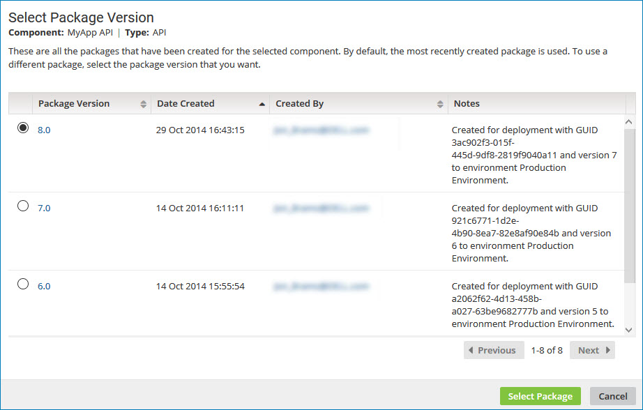
Task: Open the Notes column header
Action: tap(467, 103)
